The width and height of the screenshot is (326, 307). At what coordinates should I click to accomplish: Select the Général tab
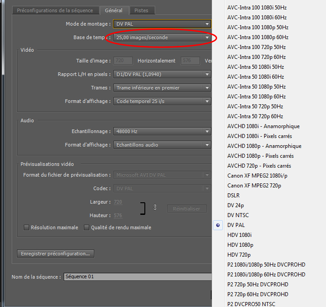click(114, 10)
